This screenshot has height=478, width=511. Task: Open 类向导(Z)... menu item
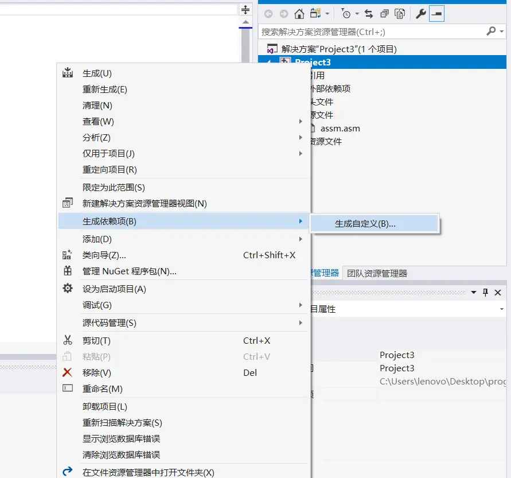(184, 255)
